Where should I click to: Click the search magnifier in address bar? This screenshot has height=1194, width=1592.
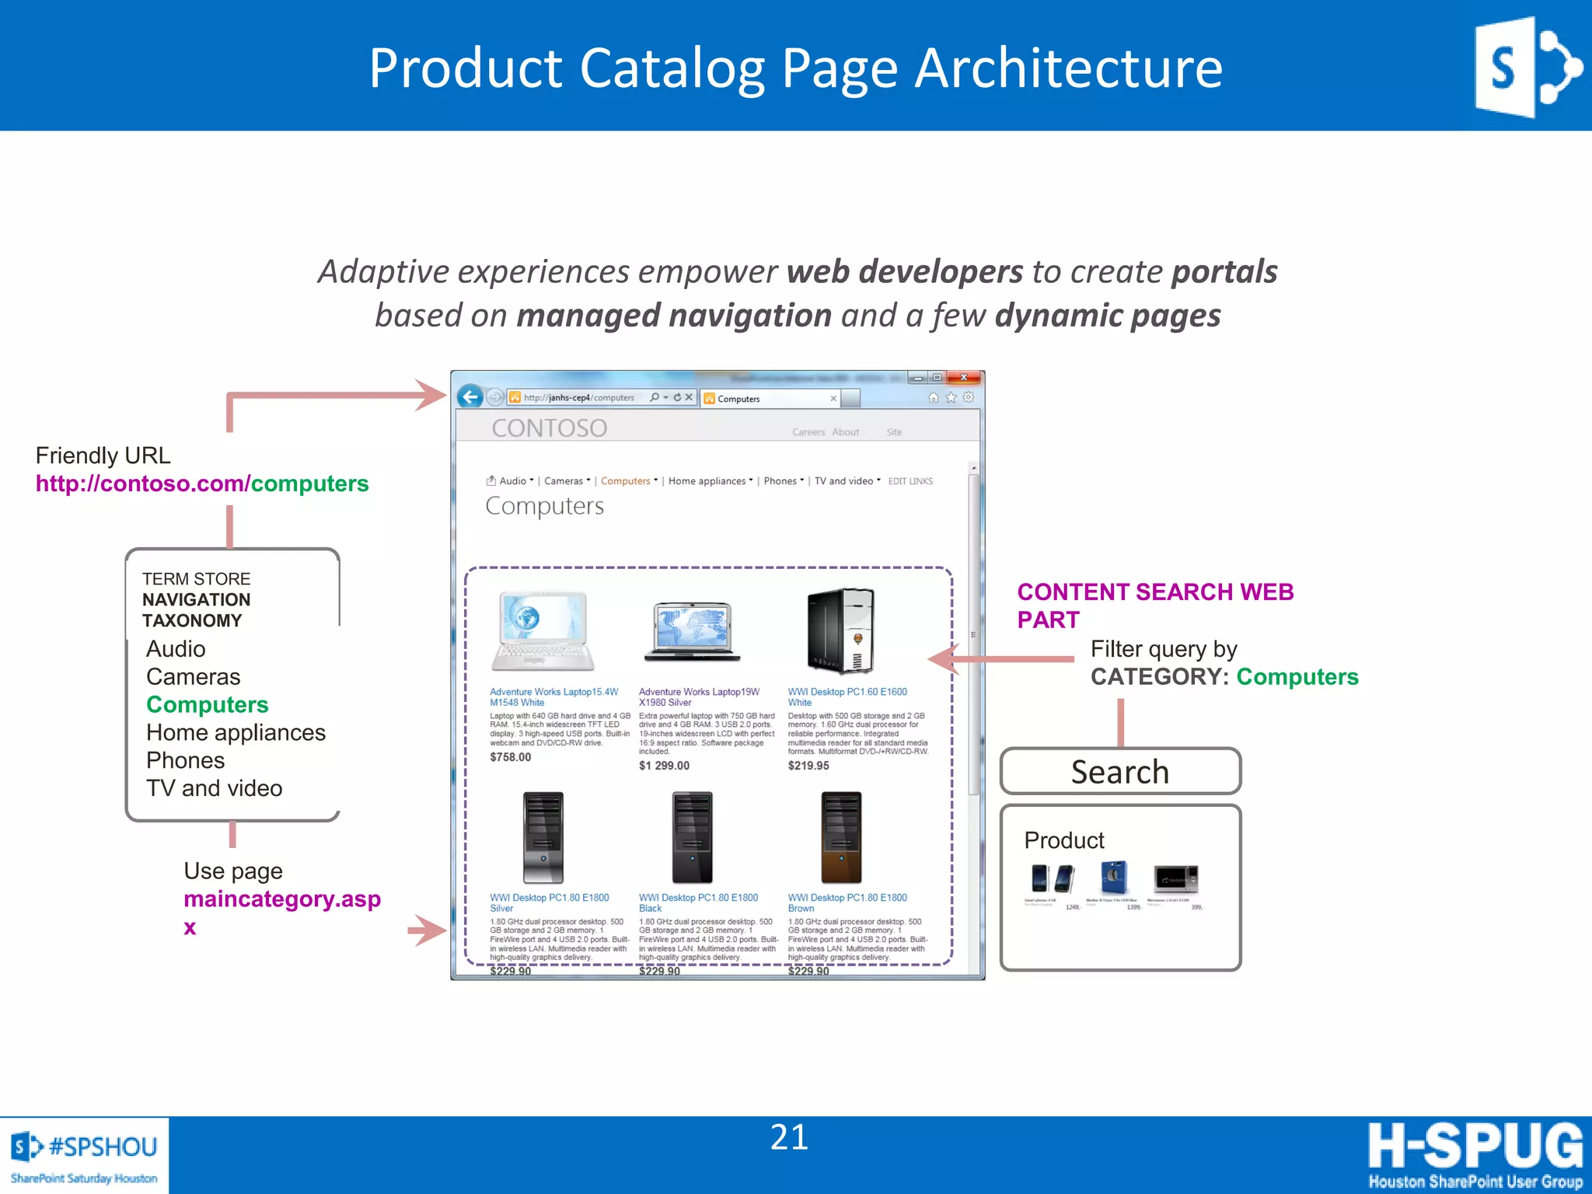(x=655, y=397)
